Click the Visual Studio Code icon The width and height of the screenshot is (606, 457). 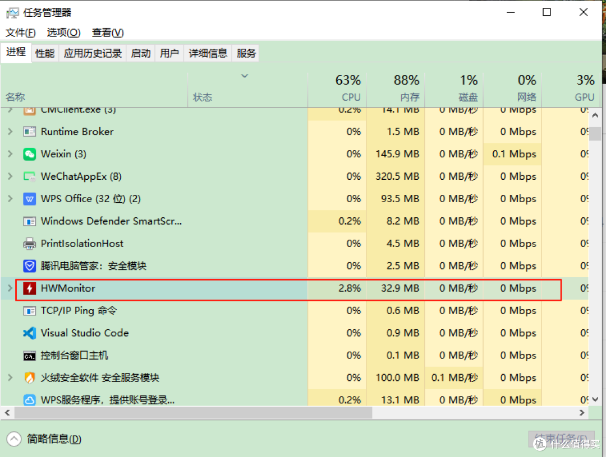point(29,333)
